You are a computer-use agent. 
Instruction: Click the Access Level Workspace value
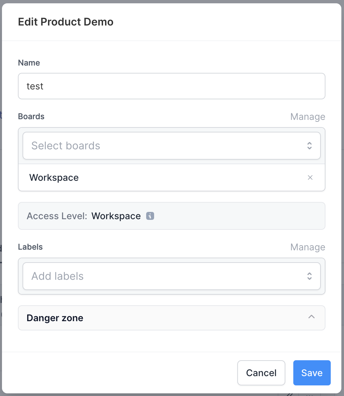click(x=116, y=216)
